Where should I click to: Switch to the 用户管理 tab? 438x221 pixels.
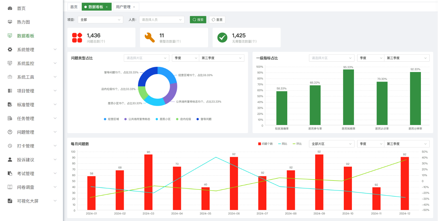click(123, 7)
